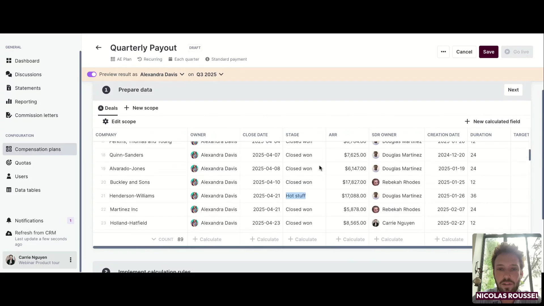Add a calculation under the Creation Date column
The height and width of the screenshot is (306, 544).
click(449, 239)
